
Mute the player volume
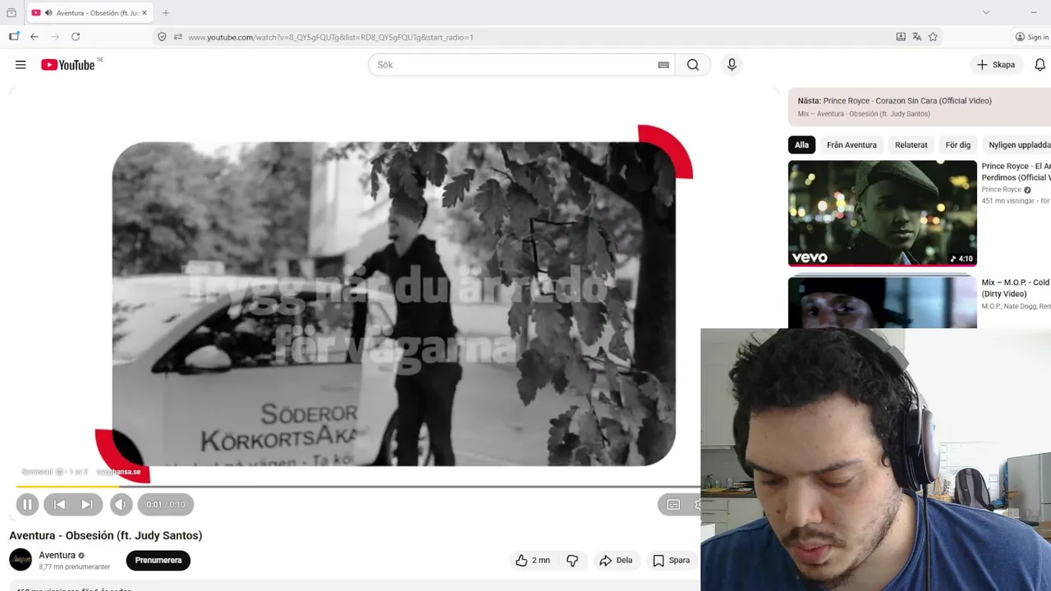click(120, 505)
